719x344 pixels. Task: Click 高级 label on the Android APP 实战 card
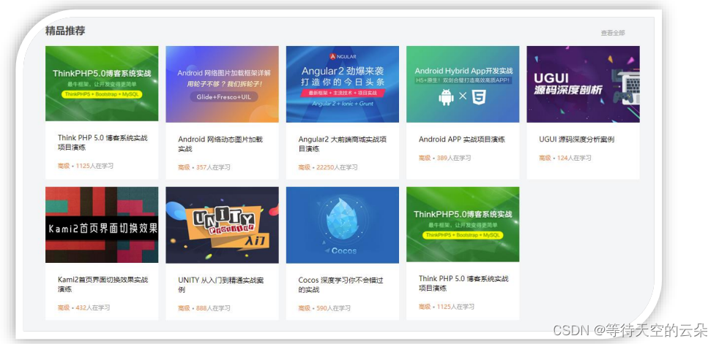[x=425, y=158]
